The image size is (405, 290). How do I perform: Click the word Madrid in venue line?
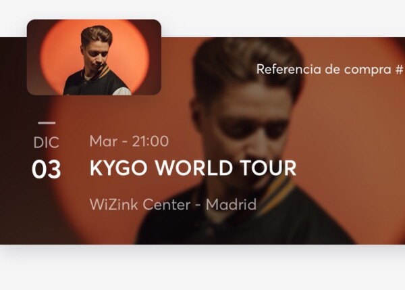click(x=231, y=204)
